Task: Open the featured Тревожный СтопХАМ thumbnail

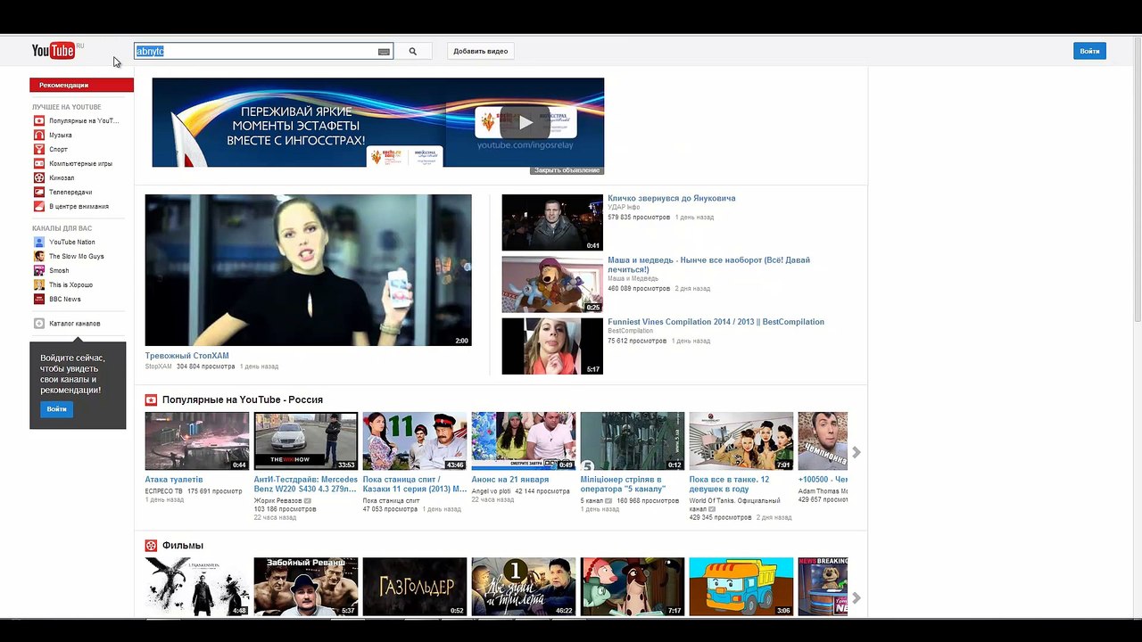Action: 309,270
